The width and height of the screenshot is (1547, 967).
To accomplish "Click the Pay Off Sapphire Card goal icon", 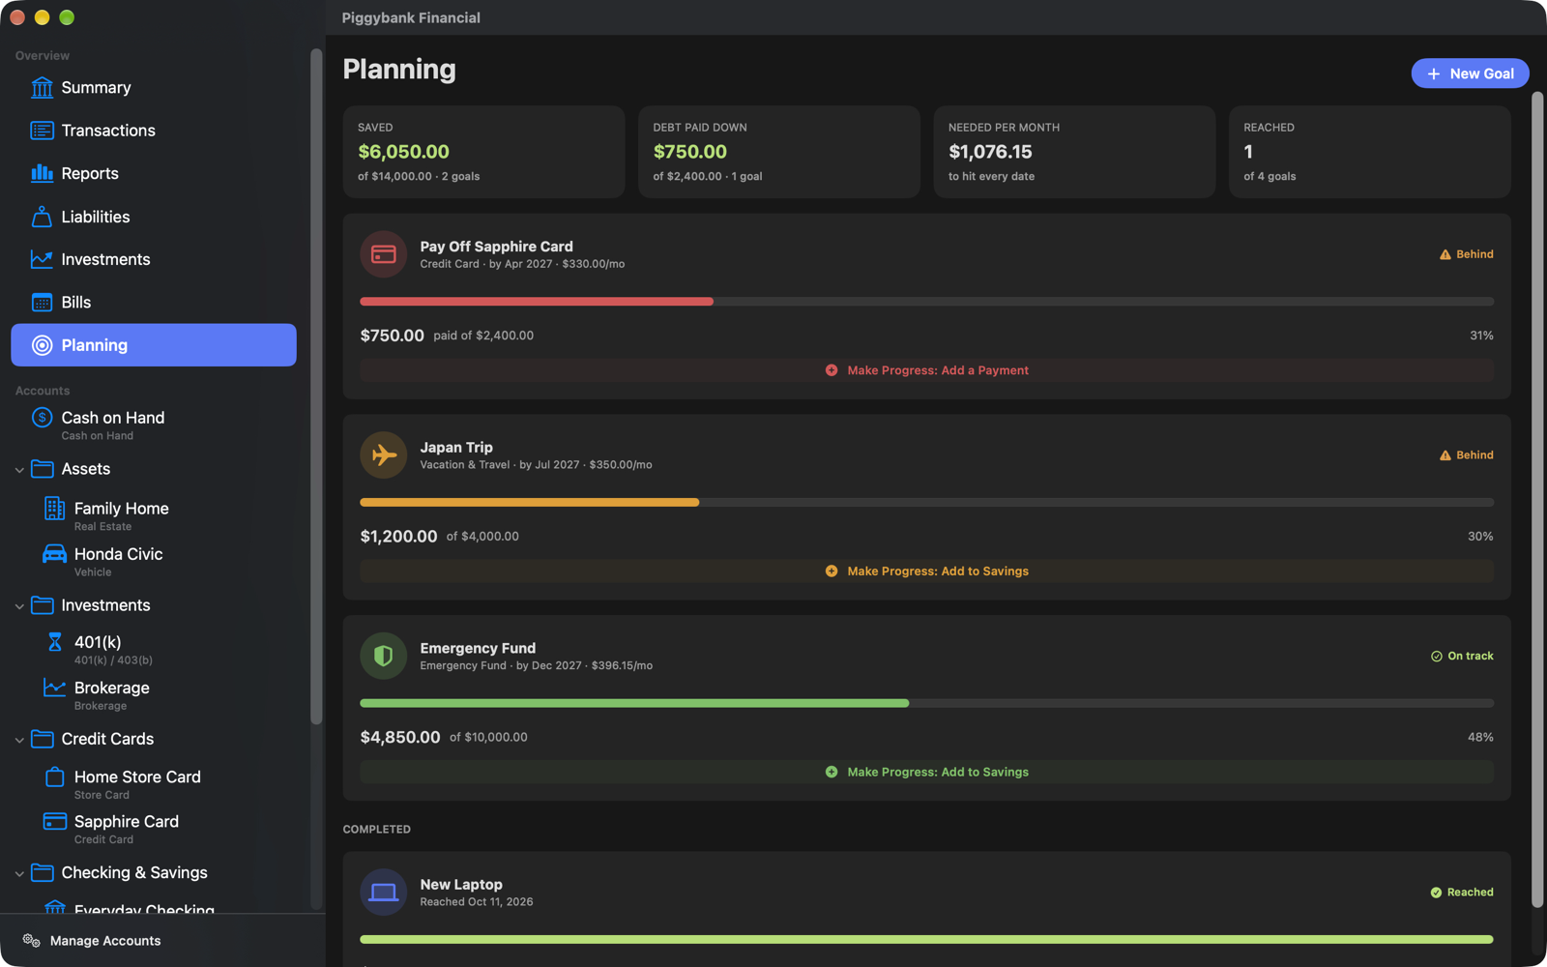I will (x=384, y=254).
